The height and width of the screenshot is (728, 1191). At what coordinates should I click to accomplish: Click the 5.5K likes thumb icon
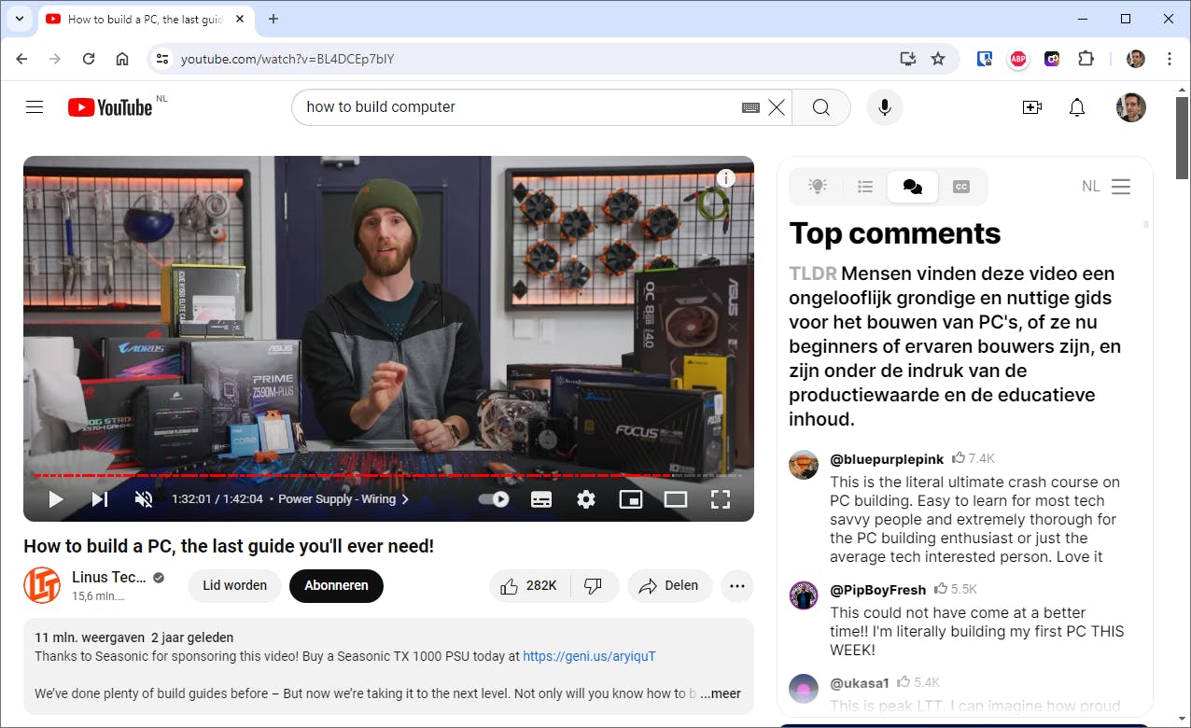941,589
